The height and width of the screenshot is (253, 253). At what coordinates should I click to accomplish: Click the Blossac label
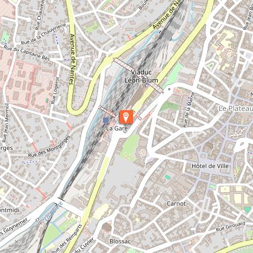[x=120, y=241]
